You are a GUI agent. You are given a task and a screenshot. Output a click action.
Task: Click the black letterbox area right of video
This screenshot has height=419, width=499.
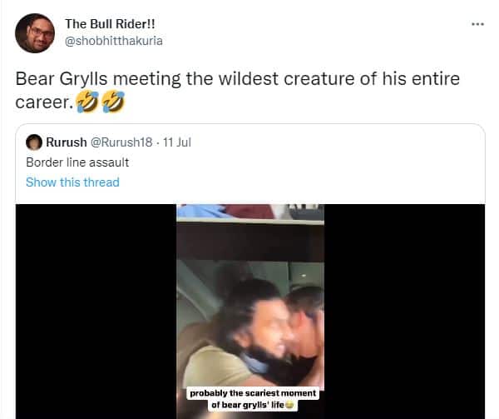[x=404, y=312]
